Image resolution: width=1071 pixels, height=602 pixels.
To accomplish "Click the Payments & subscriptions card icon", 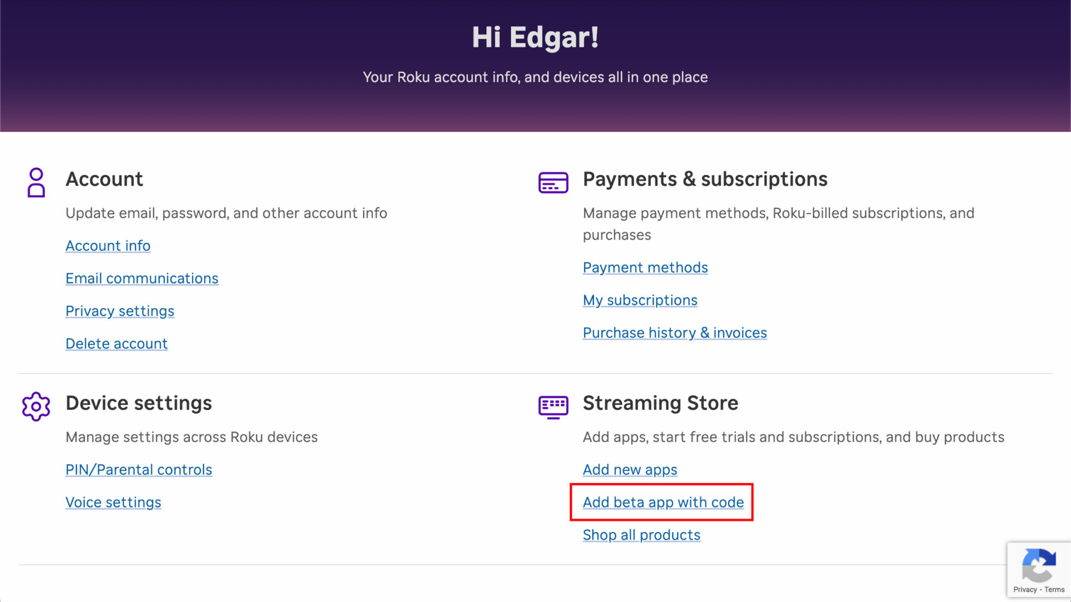I will click(x=553, y=182).
